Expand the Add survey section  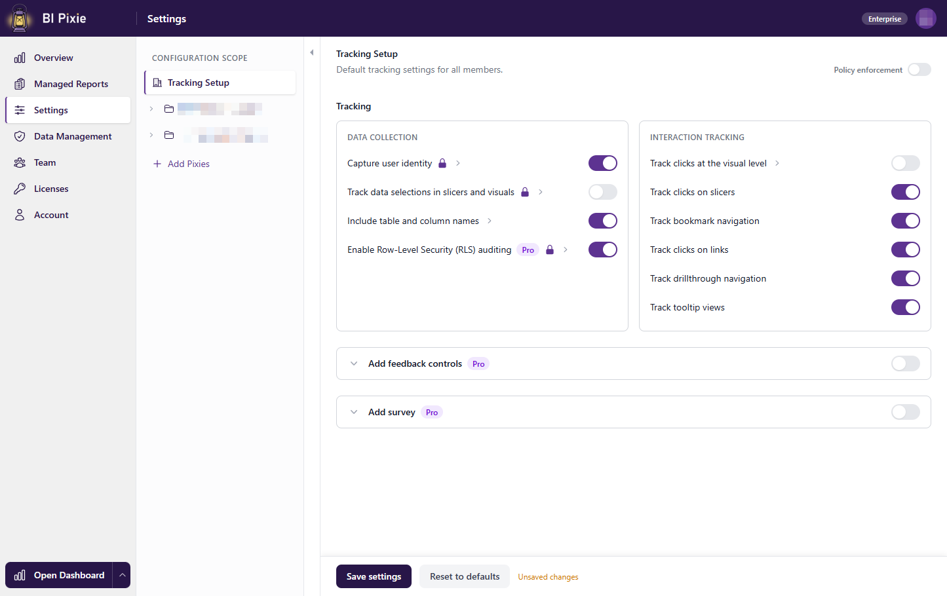point(354,412)
